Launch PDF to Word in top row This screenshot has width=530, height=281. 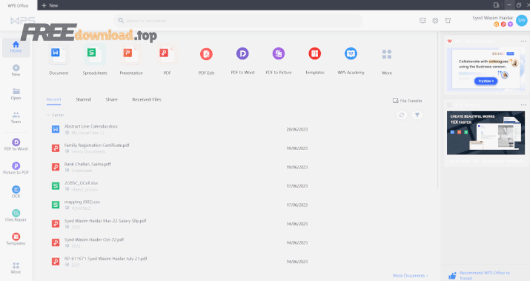pos(243,59)
